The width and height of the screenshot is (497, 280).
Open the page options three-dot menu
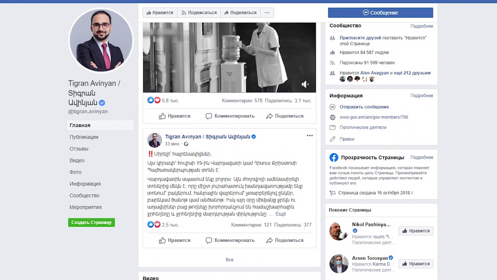tap(267, 12)
